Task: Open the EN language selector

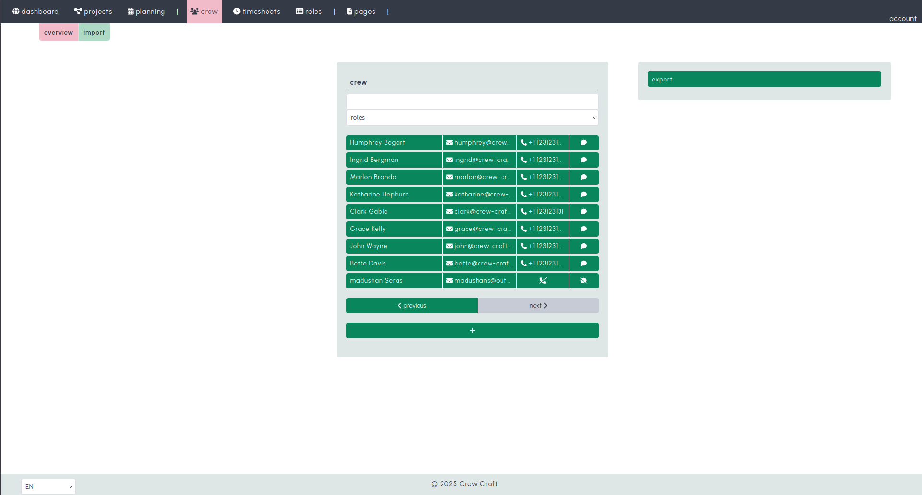Action: coord(48,486)
